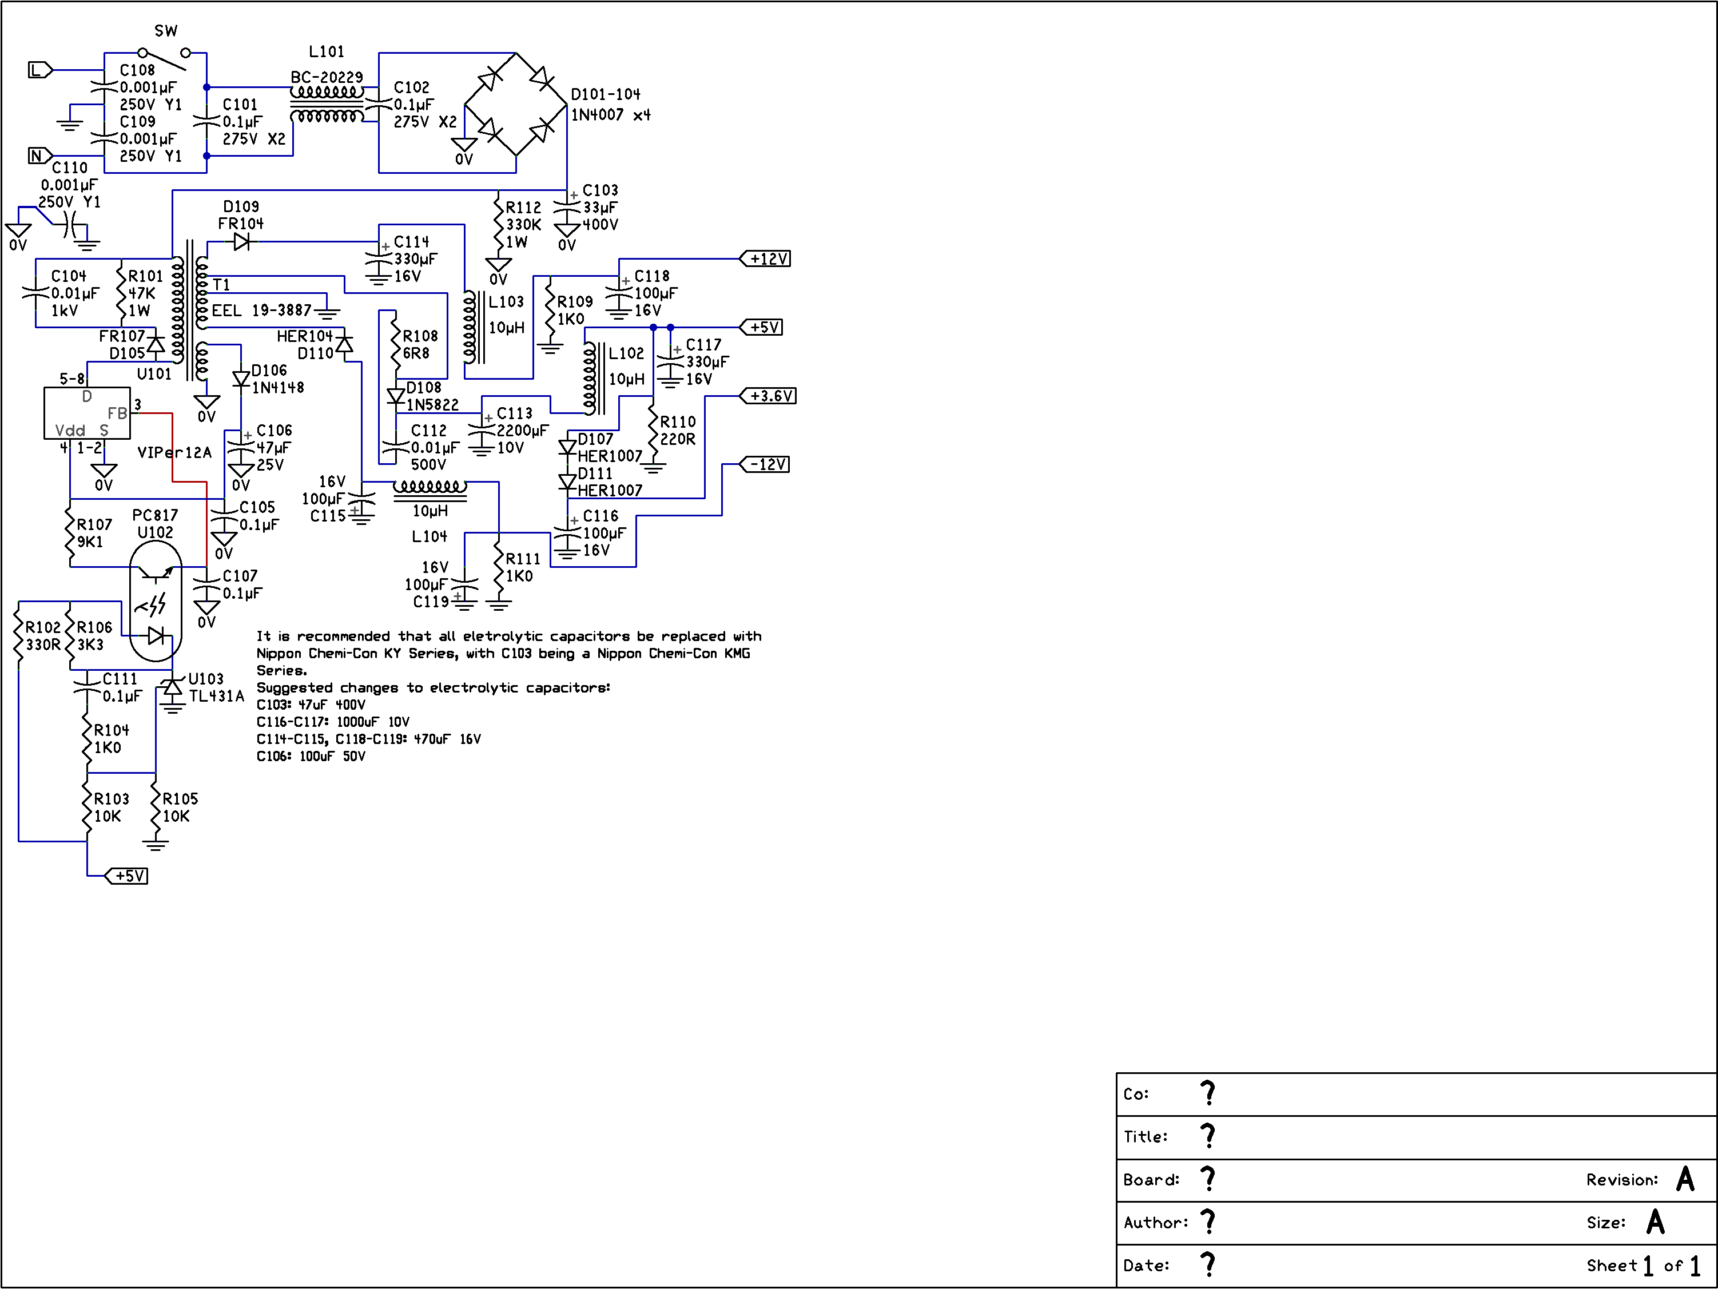Select the R104 1K0 resistor symbol
Screen dimensions: 1718x1289
point(87,739)
